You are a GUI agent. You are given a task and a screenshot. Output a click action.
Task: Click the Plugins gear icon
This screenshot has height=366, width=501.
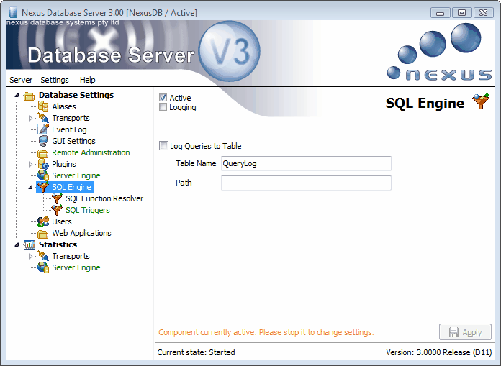coord(43,164)
